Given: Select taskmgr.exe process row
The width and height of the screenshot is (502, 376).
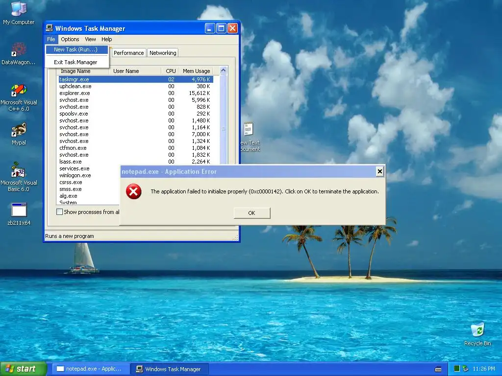Looking at the screenshot, I should (136, 79).
